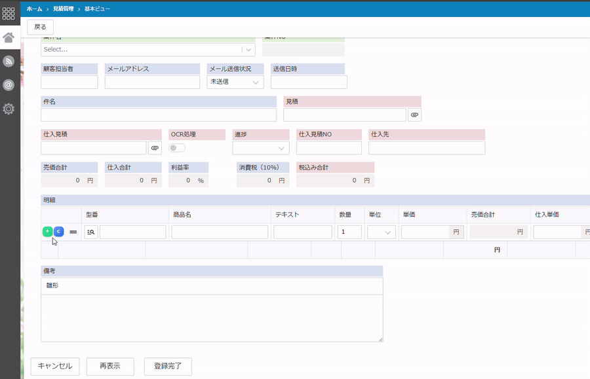The width and height of the screenshot is (590, 379).
Task: Open the 単位 dropdown in detail row
Action: tap(381, 232)
